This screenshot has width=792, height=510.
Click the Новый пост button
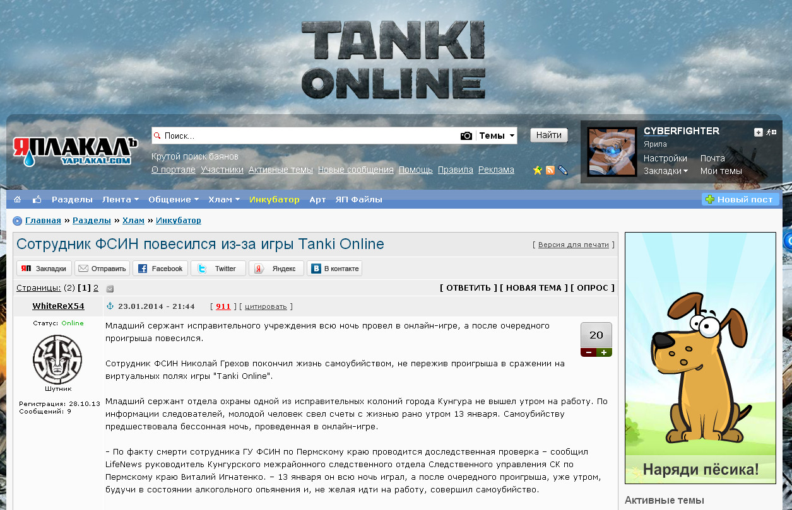point(740,199)
